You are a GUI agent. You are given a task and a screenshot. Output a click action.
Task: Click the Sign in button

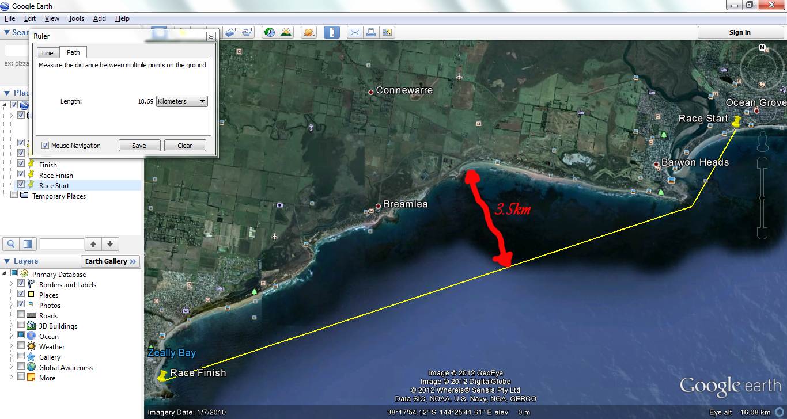(x=739, y=32)
